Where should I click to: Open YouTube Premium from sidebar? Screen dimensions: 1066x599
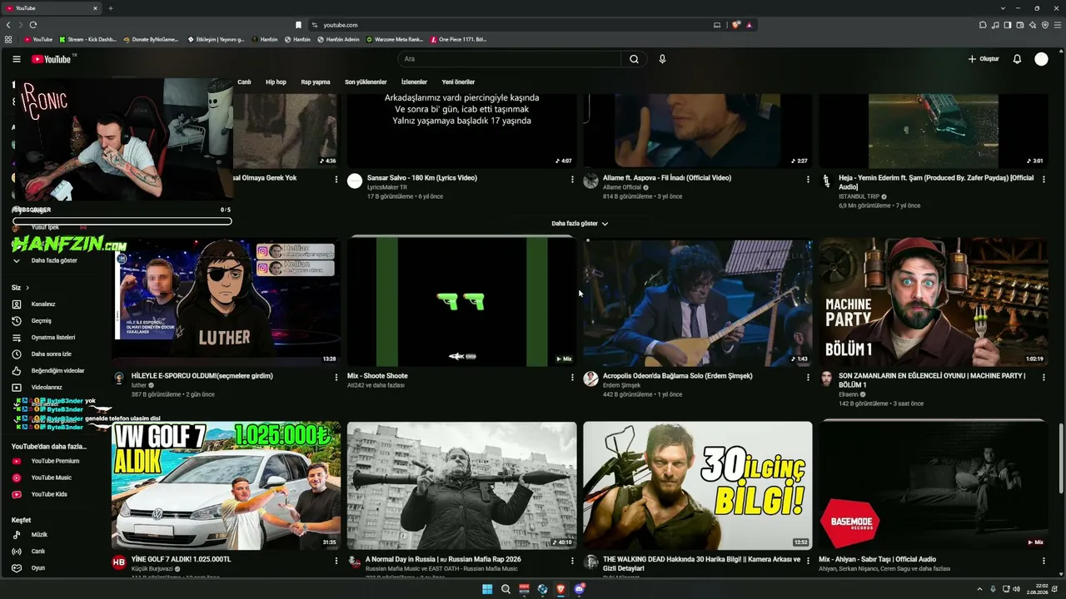click(x=55, y=461)
